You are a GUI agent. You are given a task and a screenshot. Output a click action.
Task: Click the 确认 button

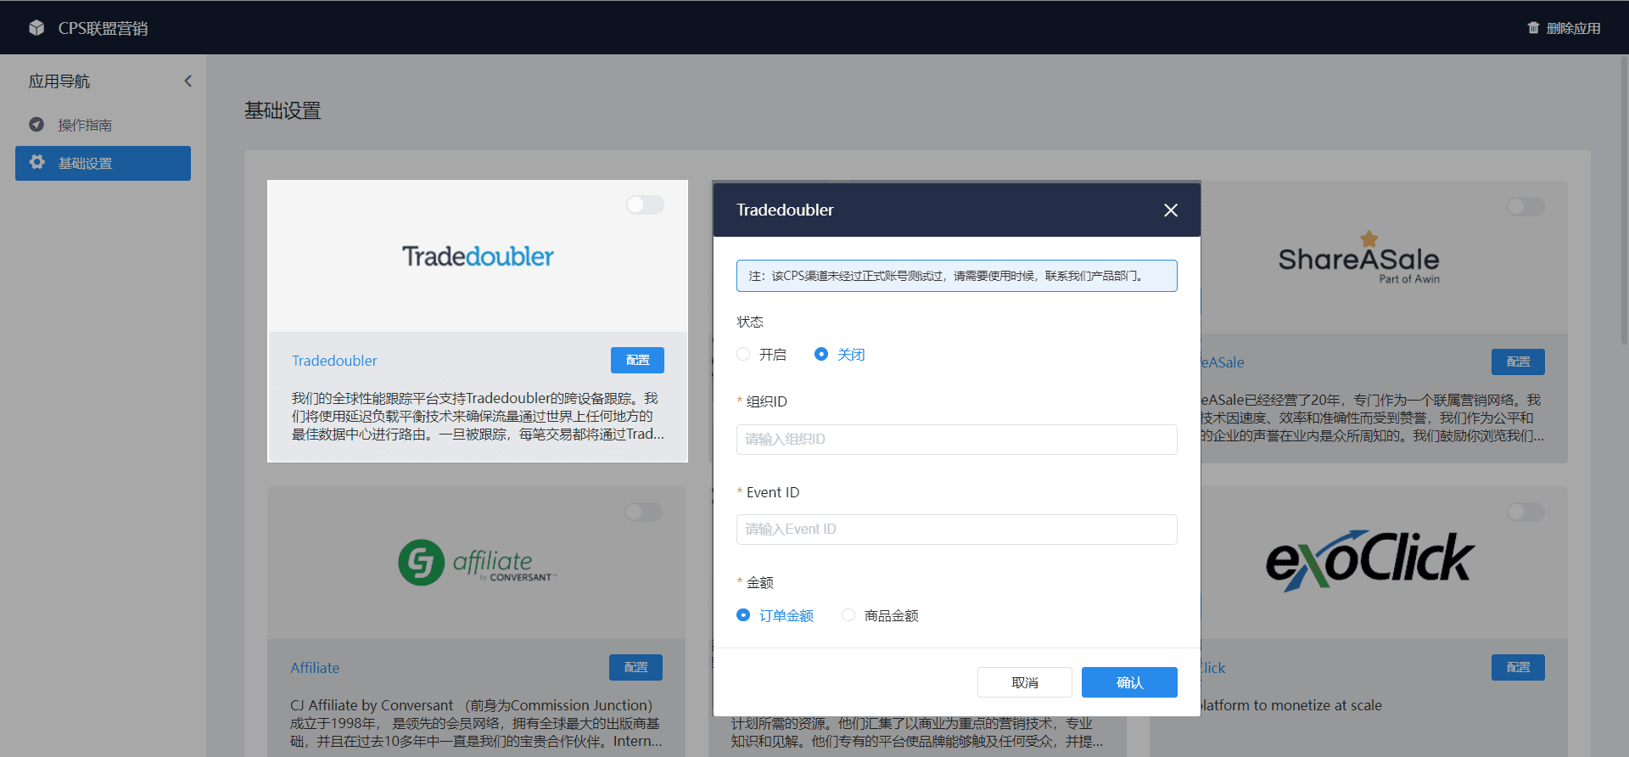coord(1129,682)
